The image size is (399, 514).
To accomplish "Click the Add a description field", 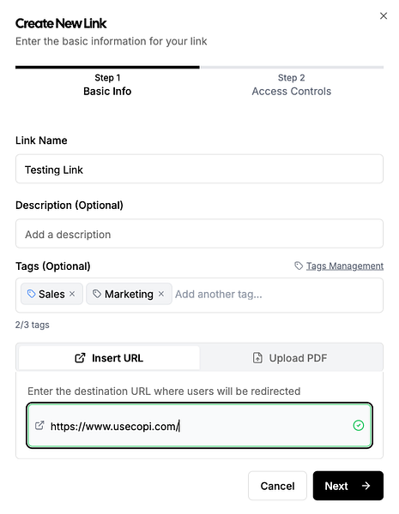I will (199, 234).
